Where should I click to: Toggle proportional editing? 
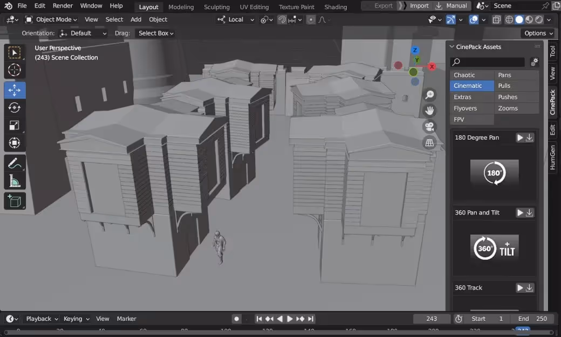[x=311, y=19]
